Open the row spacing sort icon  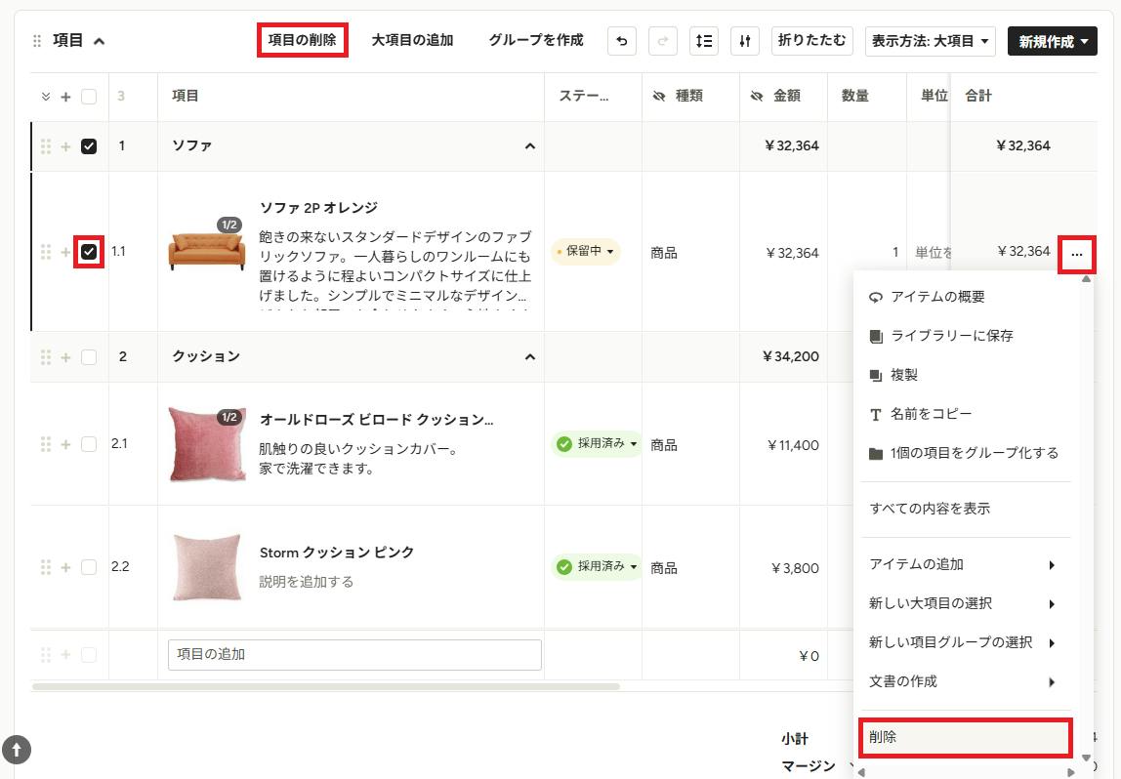coord(703,41)
